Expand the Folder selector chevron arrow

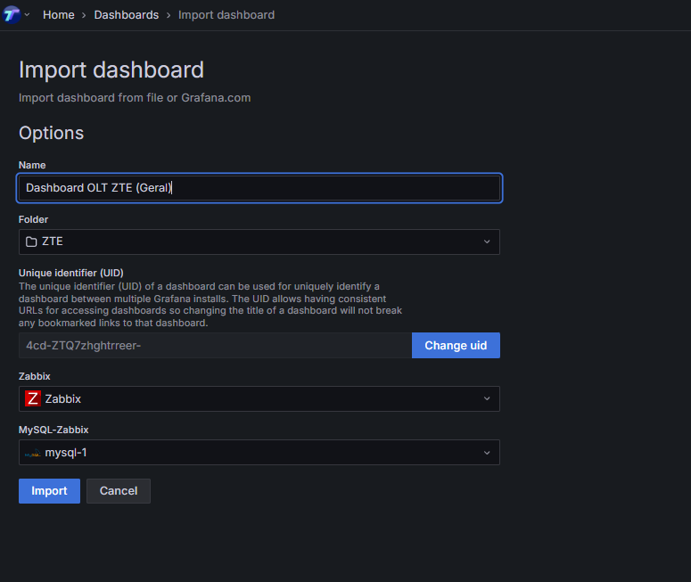pyautogui.click(x=487, y=242)
